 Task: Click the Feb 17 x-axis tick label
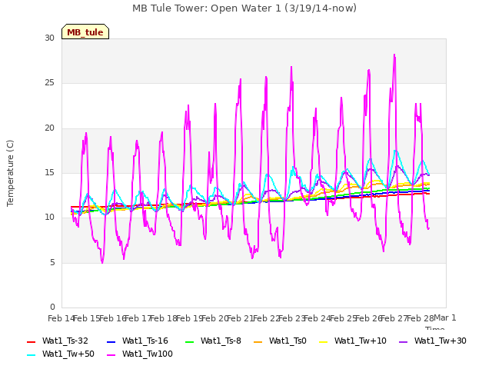point(138,318)
